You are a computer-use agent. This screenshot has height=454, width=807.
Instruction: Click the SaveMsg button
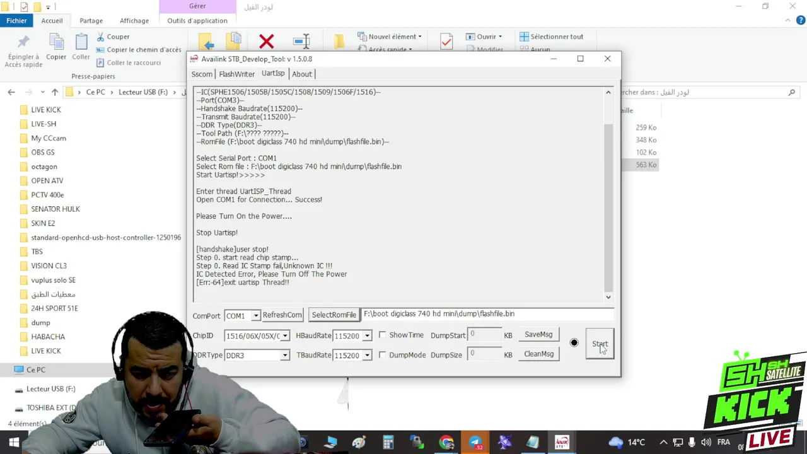click(538, 334)
